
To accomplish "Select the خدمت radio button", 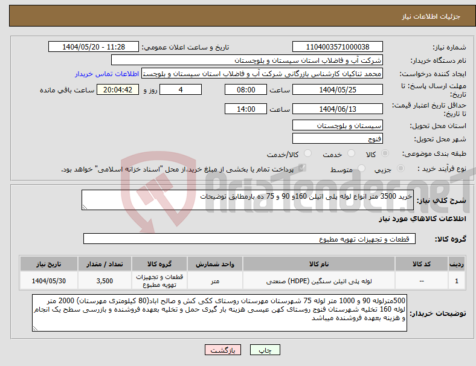I will [x=351, y=153].
